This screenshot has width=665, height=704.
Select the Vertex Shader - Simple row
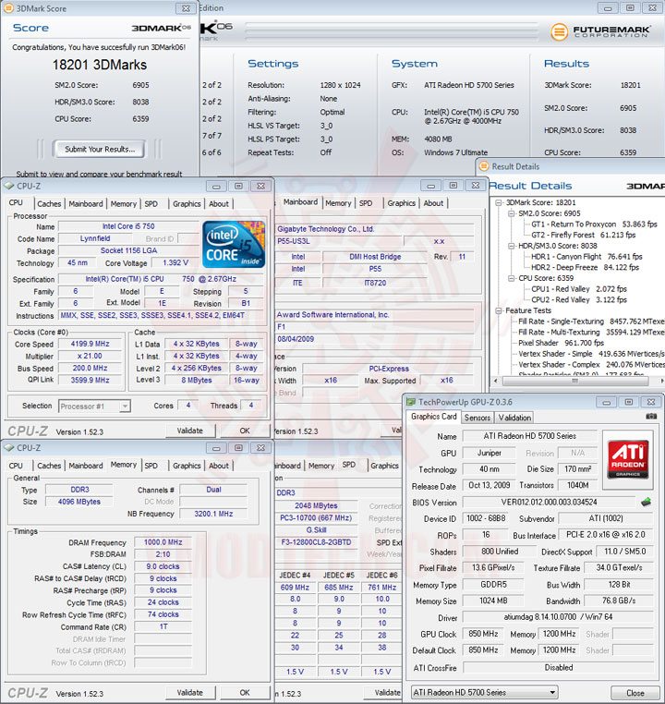tap(591, 353)
